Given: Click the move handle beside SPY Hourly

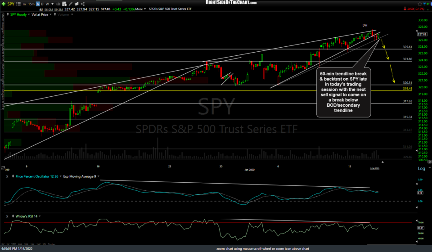Looking at the screenshot, I should 8,14.
